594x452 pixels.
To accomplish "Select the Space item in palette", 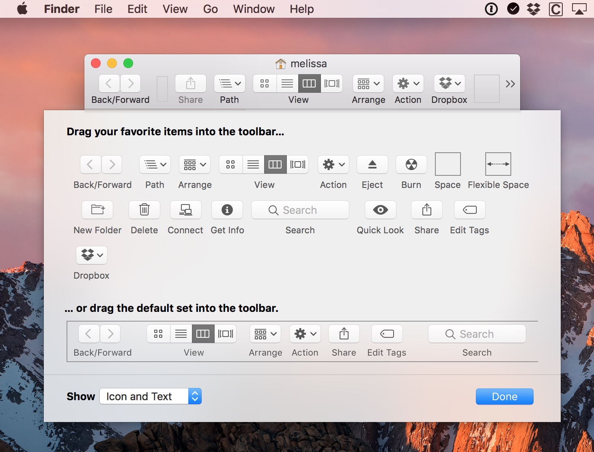I will pyautogui.click(x=448, y=164).
